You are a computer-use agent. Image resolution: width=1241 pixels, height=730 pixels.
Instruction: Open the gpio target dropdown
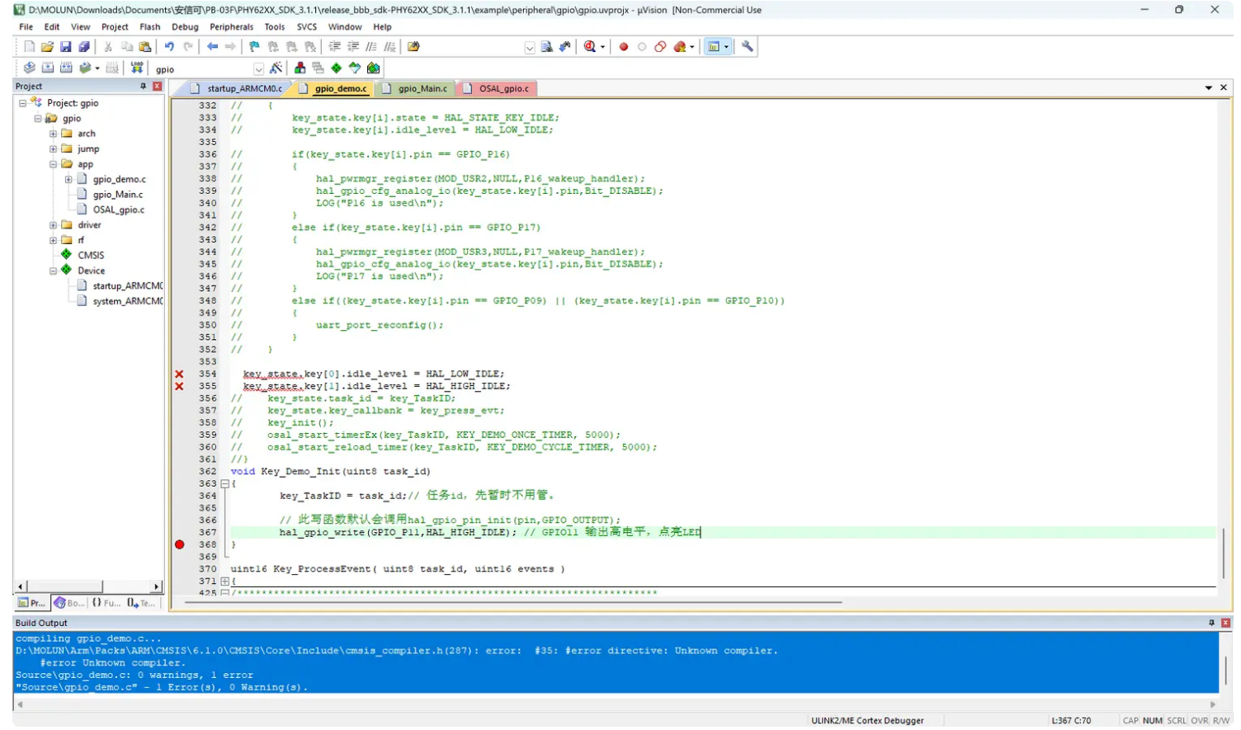click(258, 69)
